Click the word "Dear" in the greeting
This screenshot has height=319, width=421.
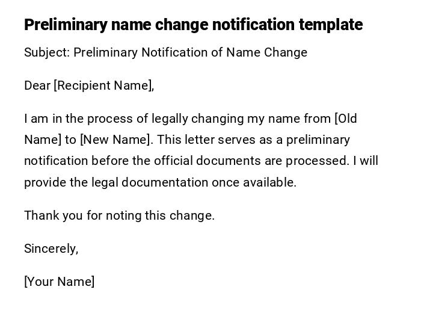tap(37, 85)
